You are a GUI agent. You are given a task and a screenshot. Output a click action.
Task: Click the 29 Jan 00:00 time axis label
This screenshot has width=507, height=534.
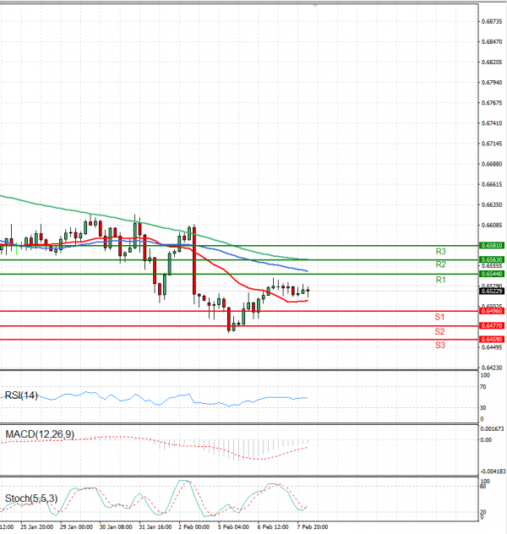[x=76, y=527]
